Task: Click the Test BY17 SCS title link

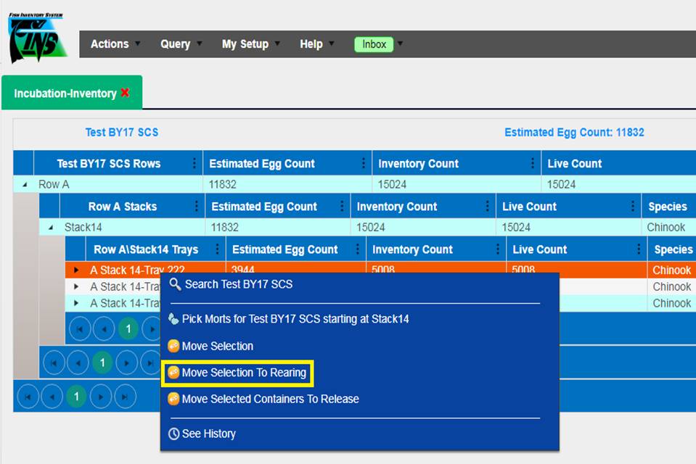Action: pyautogui.click(x=121, y=132)
